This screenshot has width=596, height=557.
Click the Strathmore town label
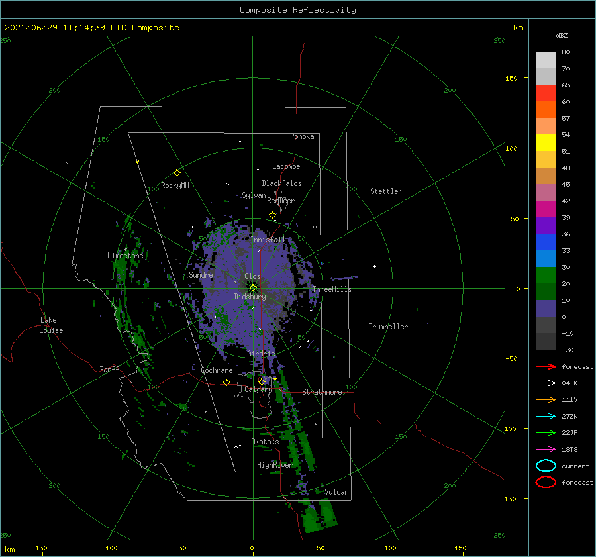pos(322,392)
